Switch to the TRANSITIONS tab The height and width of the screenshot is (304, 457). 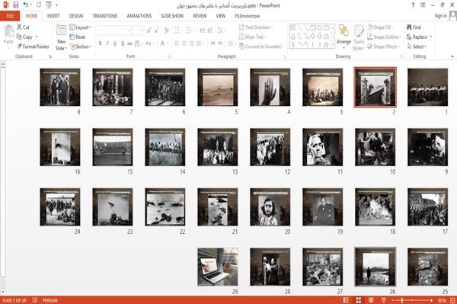(105, 16)
